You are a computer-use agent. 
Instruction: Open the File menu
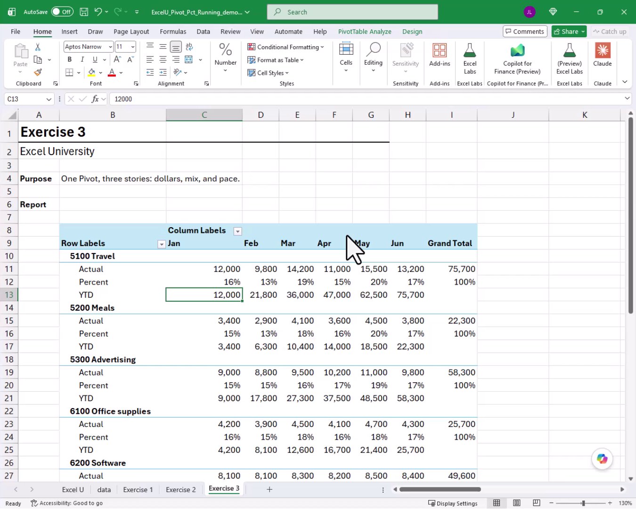(16, 32)
